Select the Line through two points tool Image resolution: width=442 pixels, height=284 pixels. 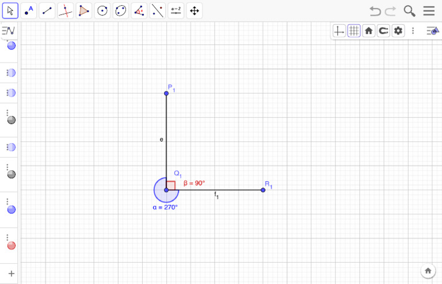pos(47,11)
